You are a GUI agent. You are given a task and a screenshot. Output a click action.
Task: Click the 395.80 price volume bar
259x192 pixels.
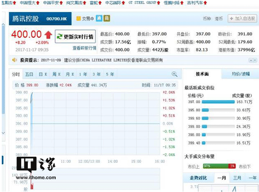pos(218,110)
